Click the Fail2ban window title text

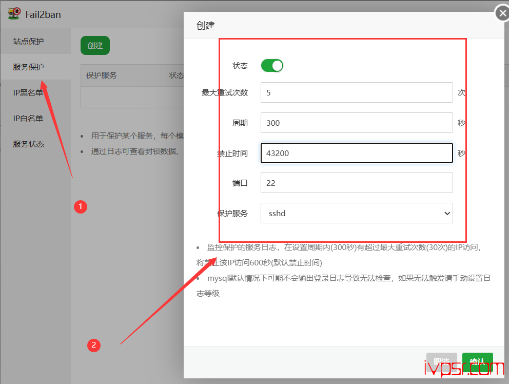[x=43, y=14]
